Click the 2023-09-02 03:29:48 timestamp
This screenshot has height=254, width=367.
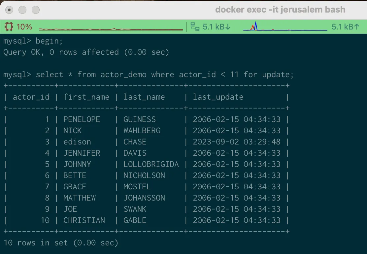(x=236, y=142)
